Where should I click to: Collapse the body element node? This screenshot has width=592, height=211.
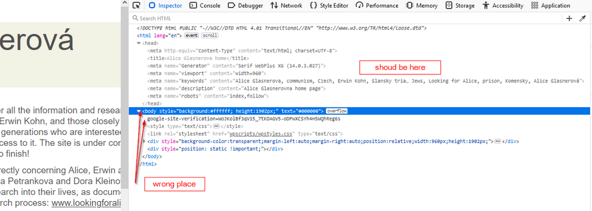[139, 111]
